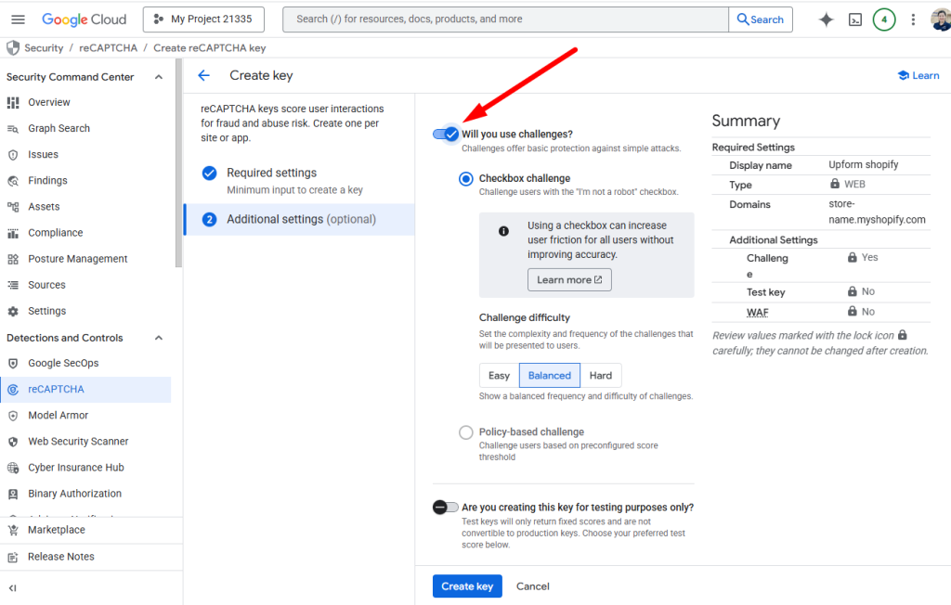Set challenge difficulty to Easy
951x605 pixels.
499,375
